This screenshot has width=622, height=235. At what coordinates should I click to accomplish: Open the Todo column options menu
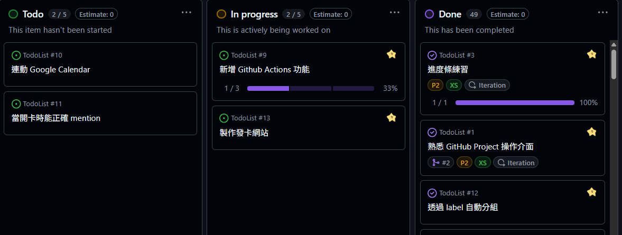[x=186, y=12]
